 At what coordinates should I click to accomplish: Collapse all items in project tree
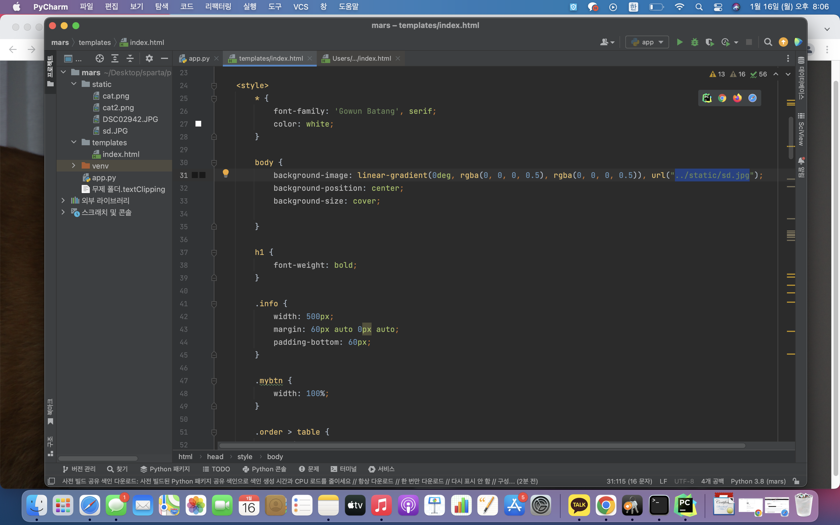(x=130, y=58)
